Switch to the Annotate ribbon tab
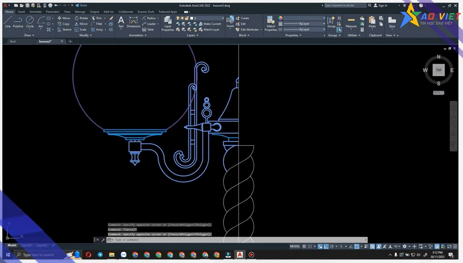This screenshot has height=263, width=463. (35, 12)
